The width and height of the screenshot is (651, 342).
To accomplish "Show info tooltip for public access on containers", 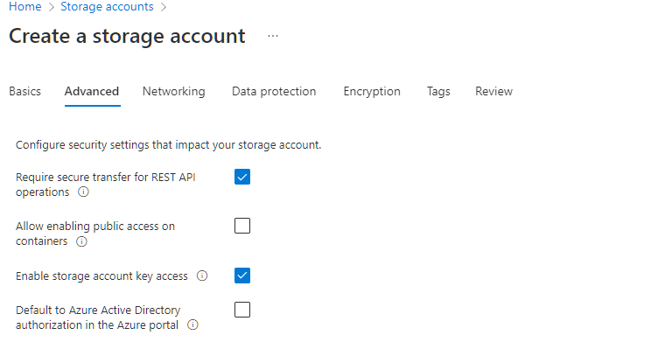I will pos(81,241).
